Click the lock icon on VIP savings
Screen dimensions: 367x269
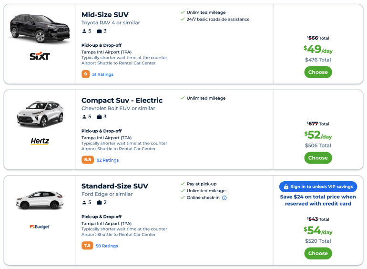286,187
